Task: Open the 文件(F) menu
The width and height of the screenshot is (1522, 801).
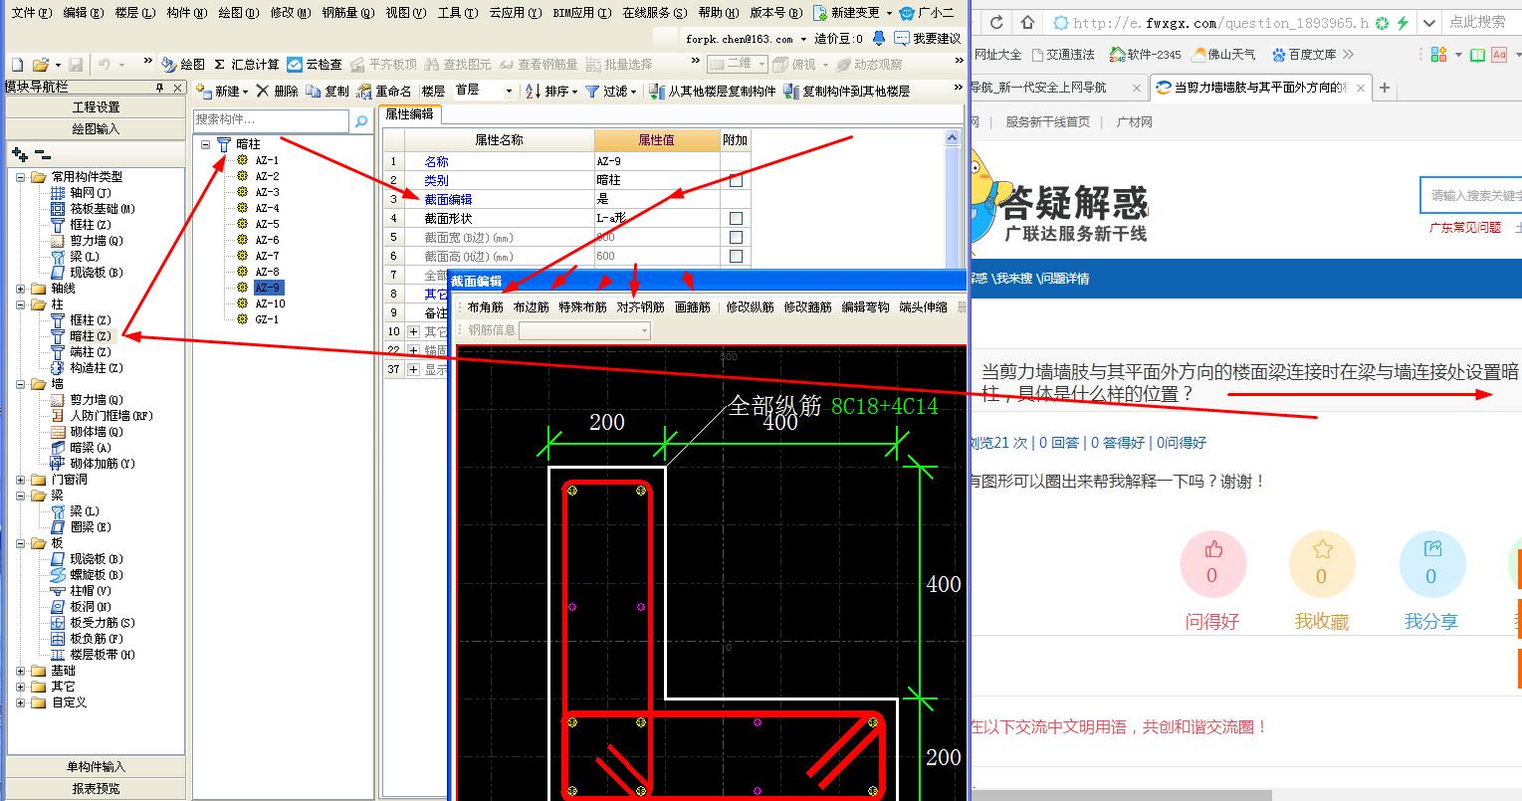Action: [x=31, y=13]
